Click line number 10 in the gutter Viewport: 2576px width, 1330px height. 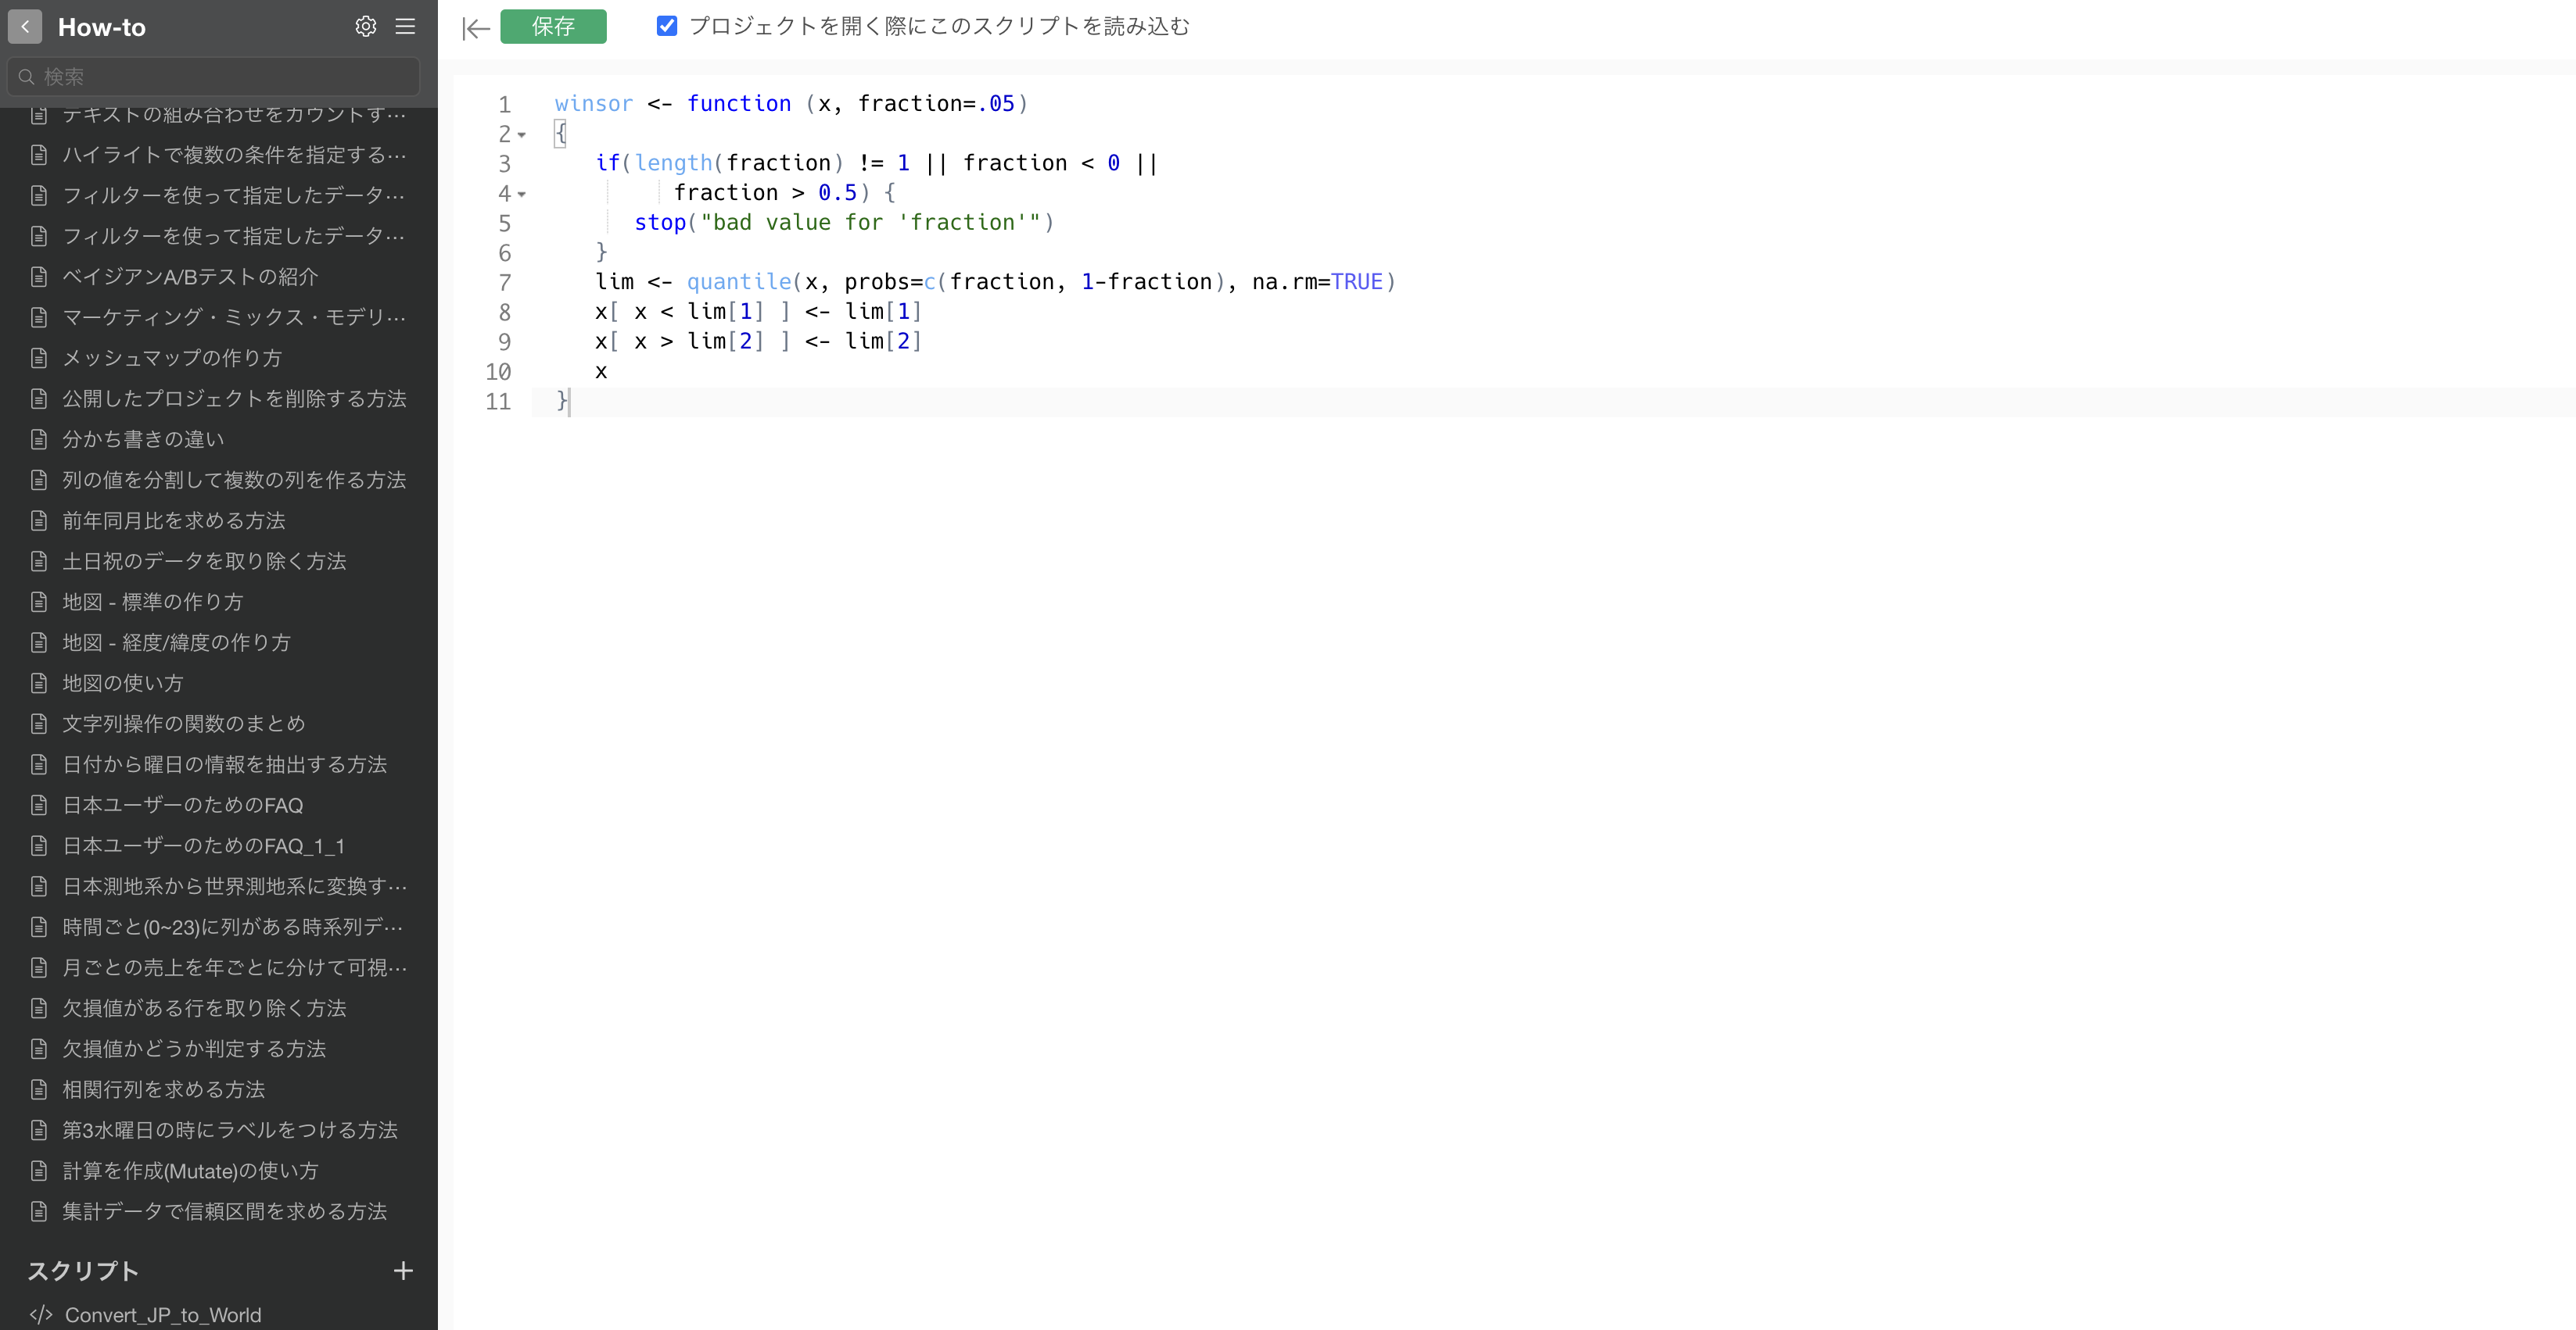click(498, 372)
